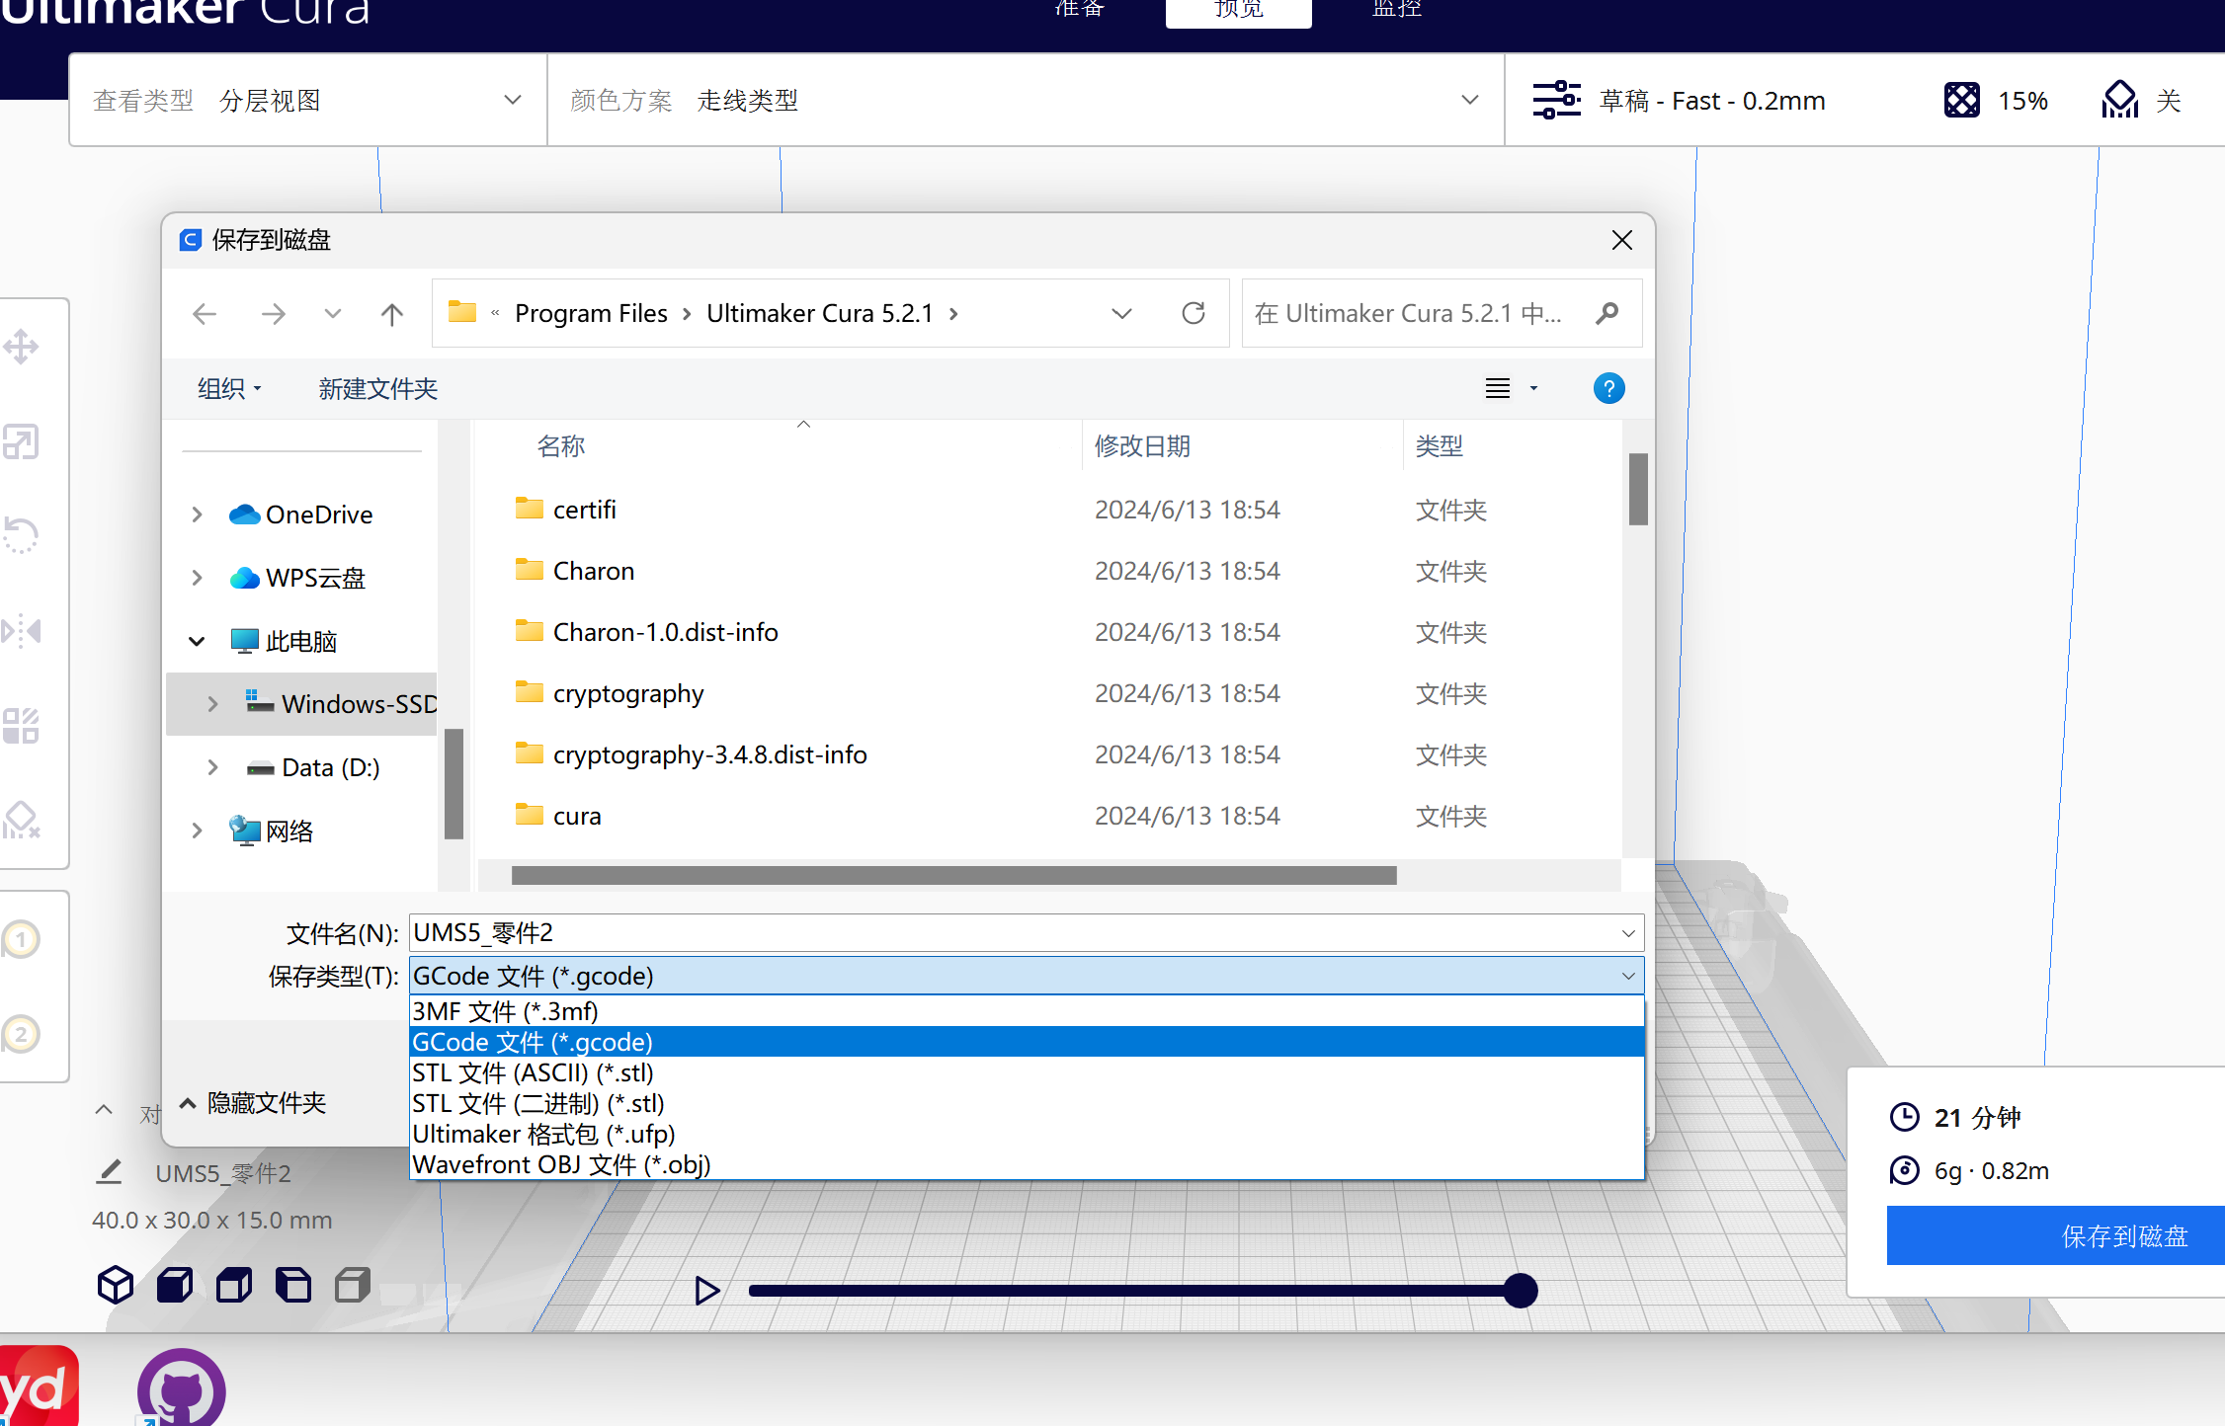Select Ultimaker 格式包 (*.ufp) file type
The image size is (2225, 1426).
tap(1027, 1134)
